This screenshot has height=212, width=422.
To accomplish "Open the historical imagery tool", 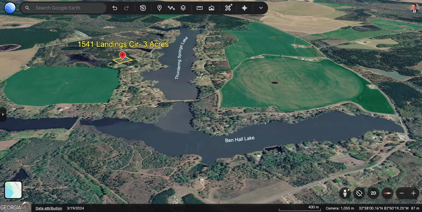I will point(143,8).
